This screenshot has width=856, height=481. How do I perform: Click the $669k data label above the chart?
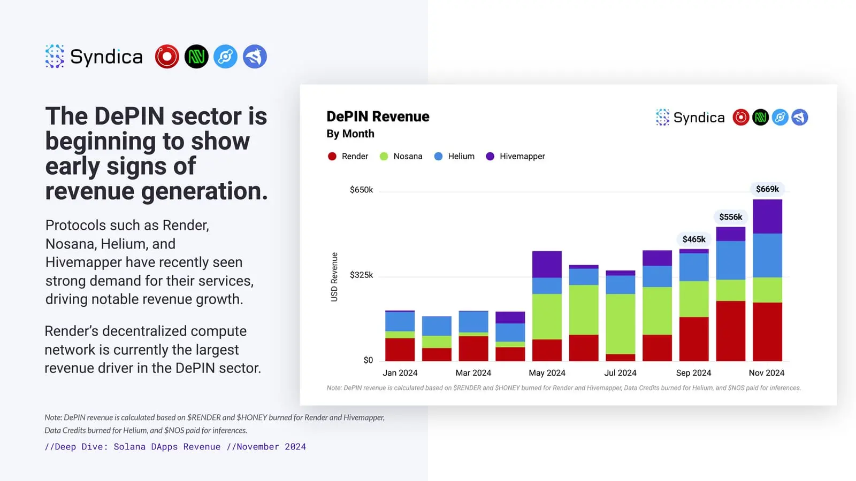pos(767,189)
